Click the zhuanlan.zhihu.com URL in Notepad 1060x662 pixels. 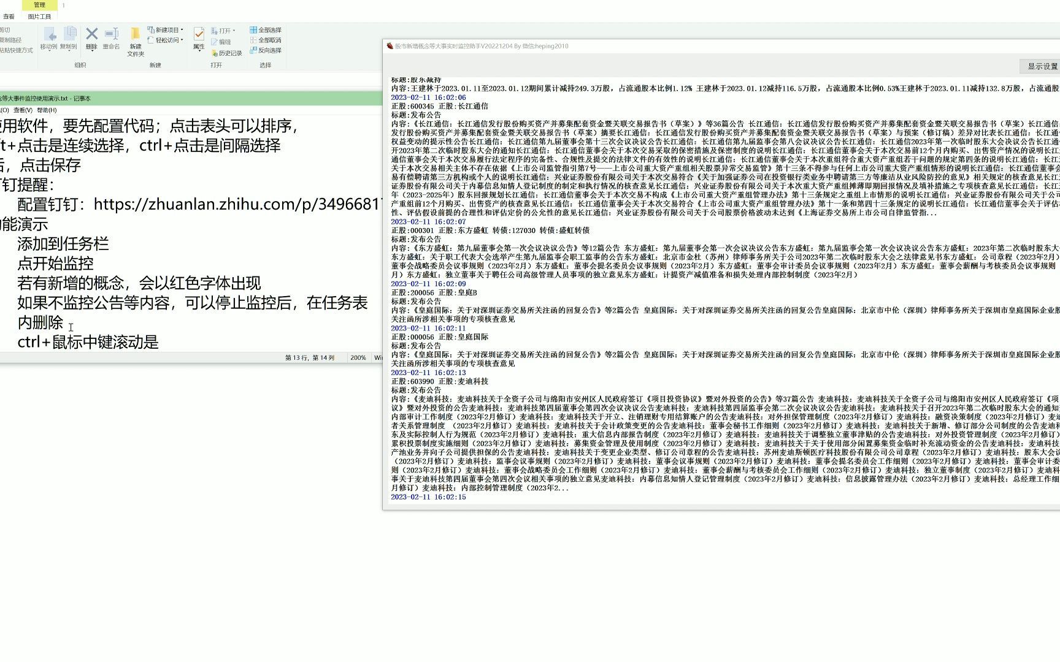237,205
